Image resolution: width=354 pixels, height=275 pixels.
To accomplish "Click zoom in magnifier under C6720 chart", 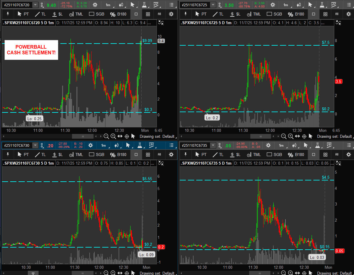I will [113, 136].
